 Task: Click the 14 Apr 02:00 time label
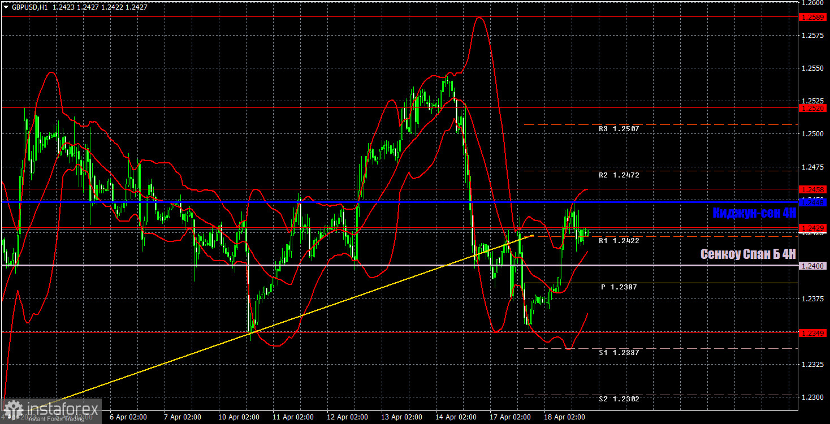point(456,417)
